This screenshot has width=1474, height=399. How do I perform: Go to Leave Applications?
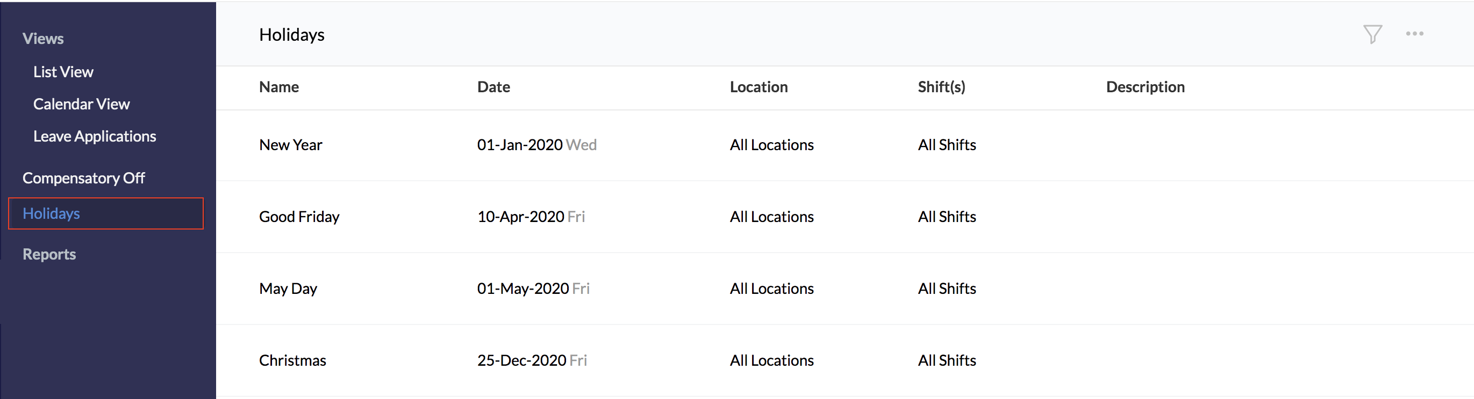[x=95, y=136]
